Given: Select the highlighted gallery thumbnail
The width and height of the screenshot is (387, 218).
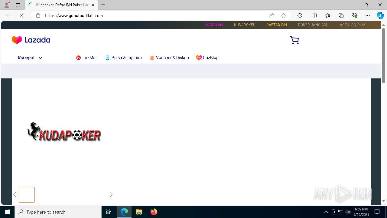Looking at the screenshot, I should (27, 195).
